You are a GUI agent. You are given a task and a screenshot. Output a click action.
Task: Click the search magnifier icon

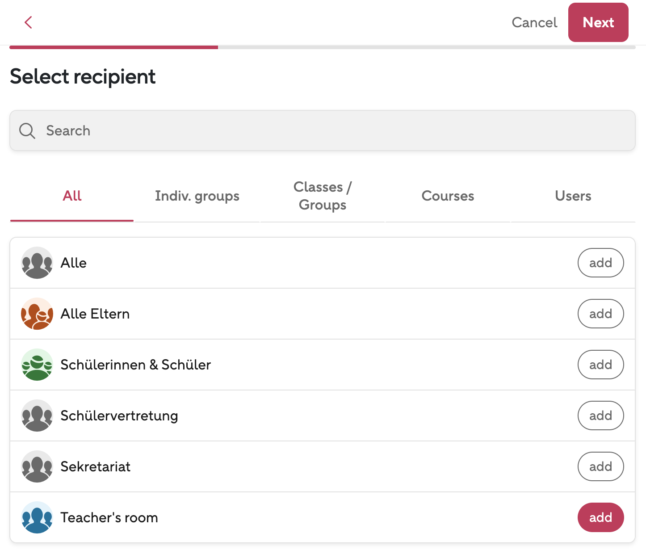(27, 131)
